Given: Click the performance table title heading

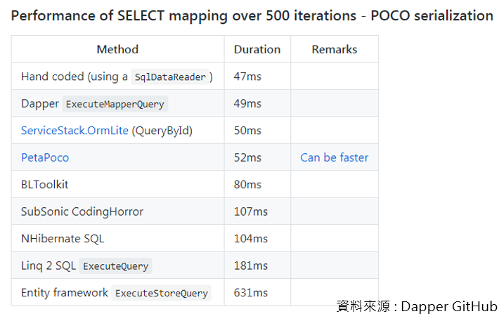Looking at the screenshot, I should (x=252, y=15).
